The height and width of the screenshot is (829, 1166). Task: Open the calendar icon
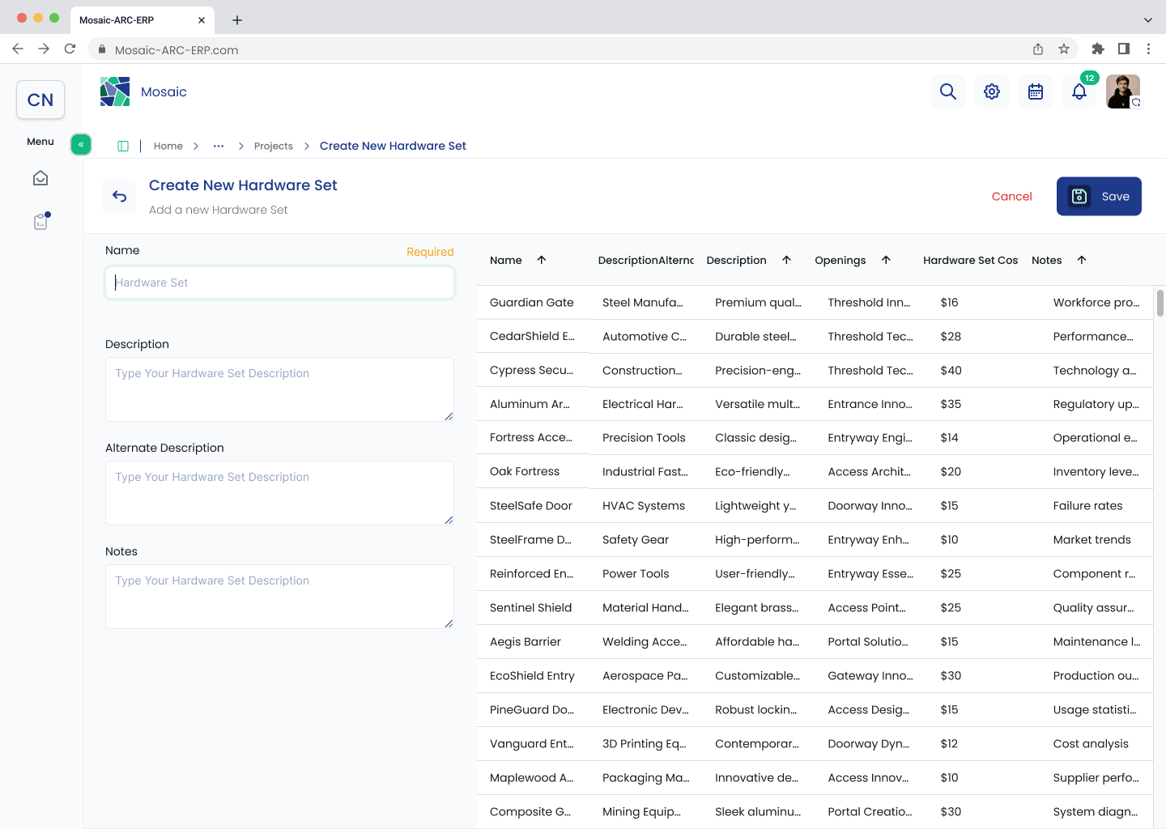click(x=1036, y=91)
